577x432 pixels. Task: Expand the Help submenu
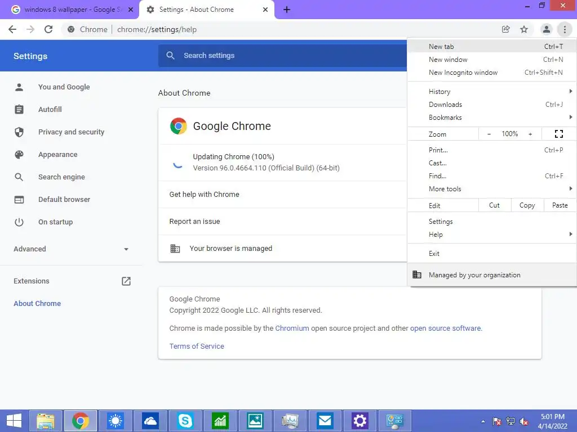[x=492, y=235]
